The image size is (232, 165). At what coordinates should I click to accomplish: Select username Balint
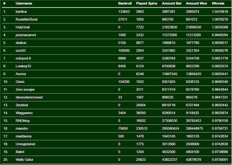(x=20, y=152)
